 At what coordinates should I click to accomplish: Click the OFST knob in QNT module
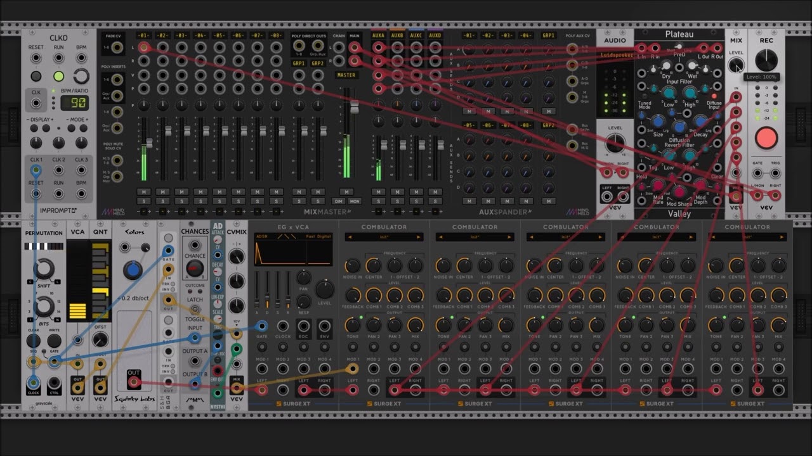click(100, 340)
